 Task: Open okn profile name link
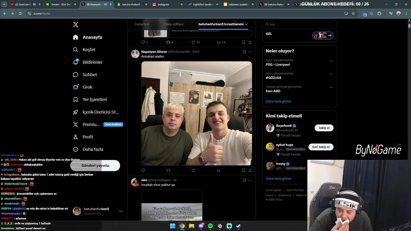pos(144,180)
